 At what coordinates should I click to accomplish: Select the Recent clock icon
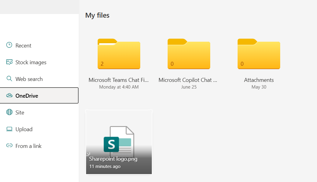click(x=9, y=45)
